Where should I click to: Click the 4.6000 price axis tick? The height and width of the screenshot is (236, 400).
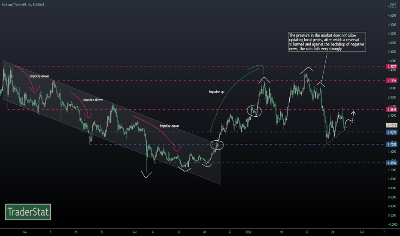click(392, 15)
